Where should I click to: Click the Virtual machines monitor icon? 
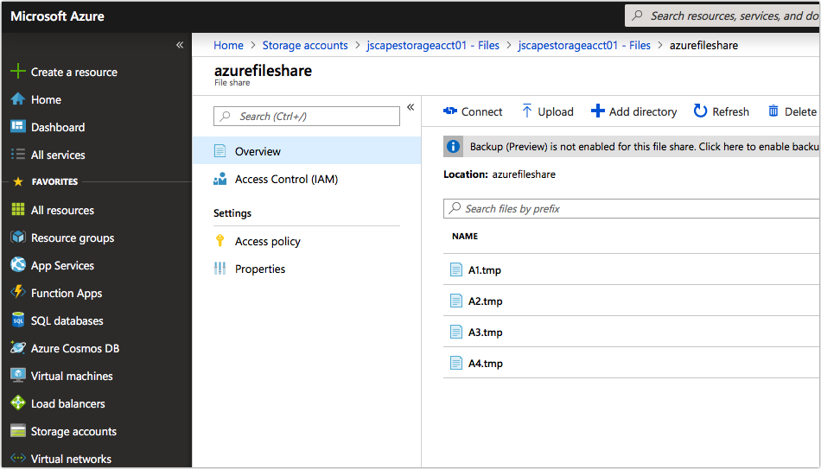point(18,376)
